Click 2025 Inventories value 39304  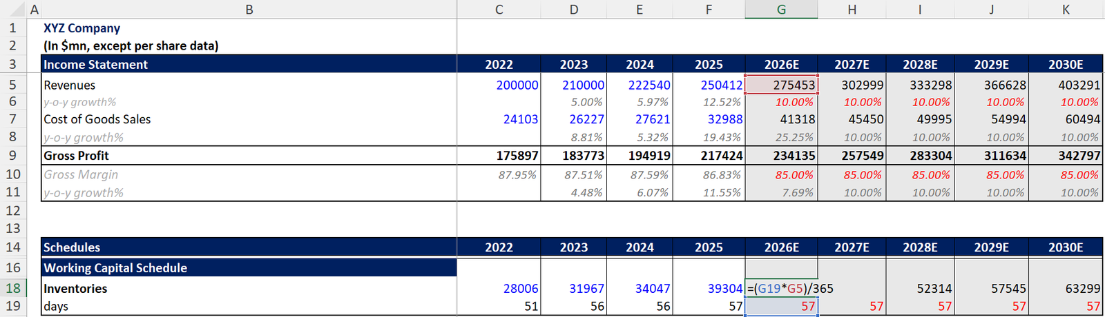pos(709,288)
